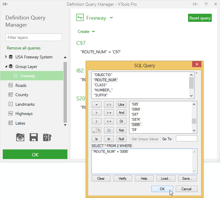Select the 'S869' value in list
Viewport: 220px width, 198px height.
[136, 109]
